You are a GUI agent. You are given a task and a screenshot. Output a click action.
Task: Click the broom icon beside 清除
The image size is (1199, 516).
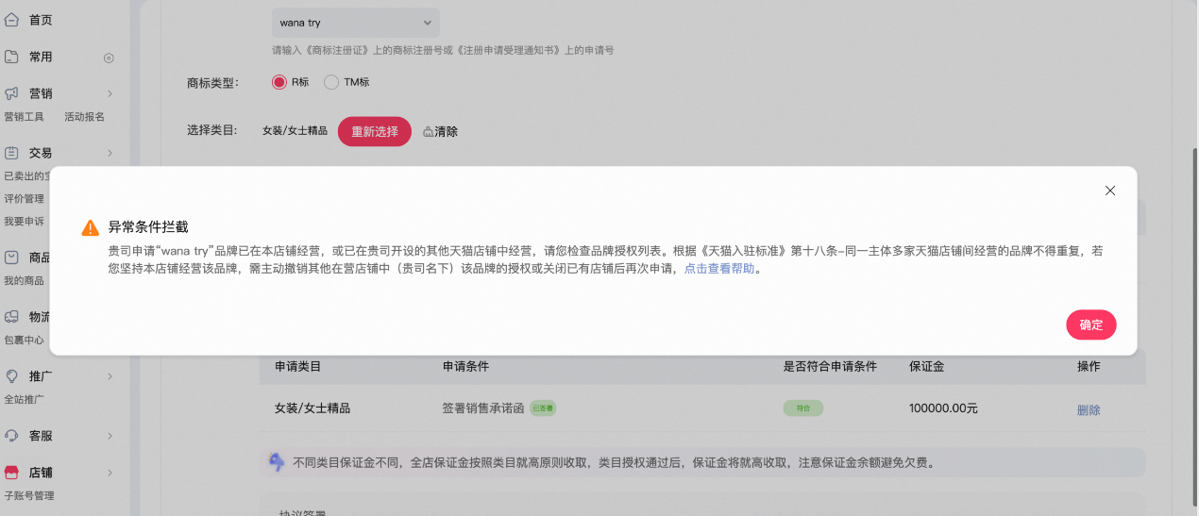pyautogui.click(x=429, y=131)
